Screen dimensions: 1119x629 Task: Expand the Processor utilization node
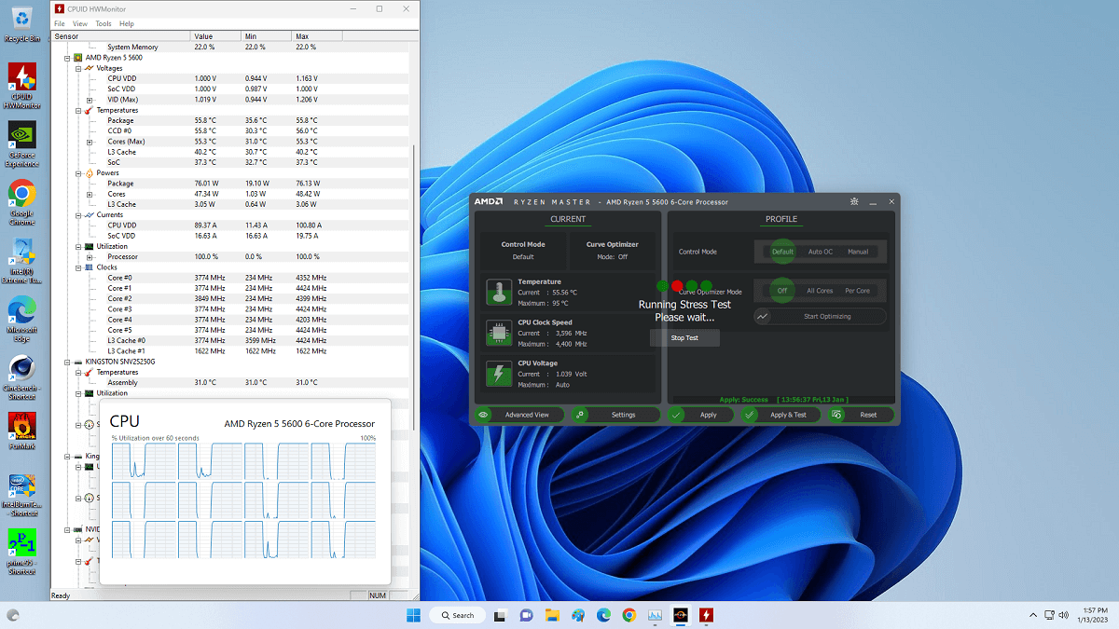pyautogui.click(x=90, y=256)
